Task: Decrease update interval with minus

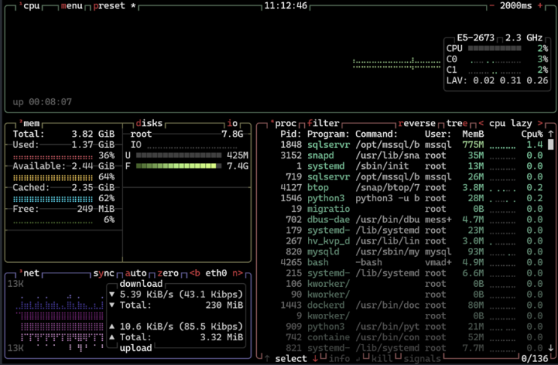Action: click(x=492, y=6)
